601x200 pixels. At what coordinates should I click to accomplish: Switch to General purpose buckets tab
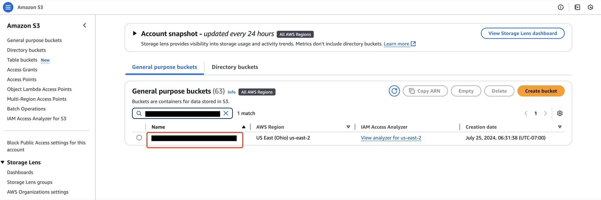pyautogui.click(x=165, y=67)
